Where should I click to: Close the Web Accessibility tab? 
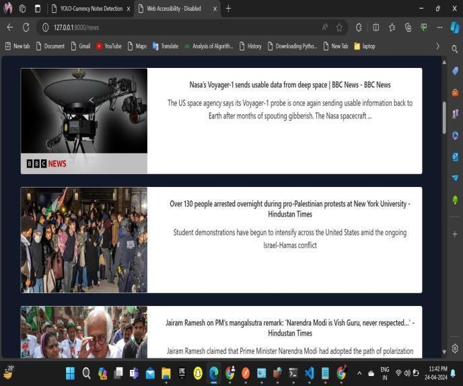(215, 9)
